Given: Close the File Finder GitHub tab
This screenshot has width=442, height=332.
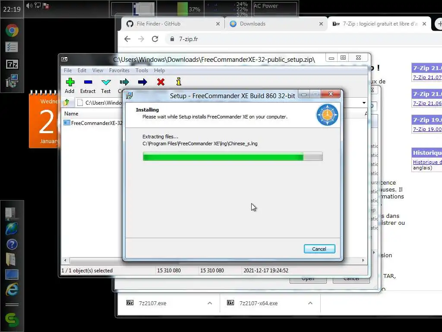Looking at the screenshot, I should click(x=218, y=24).
